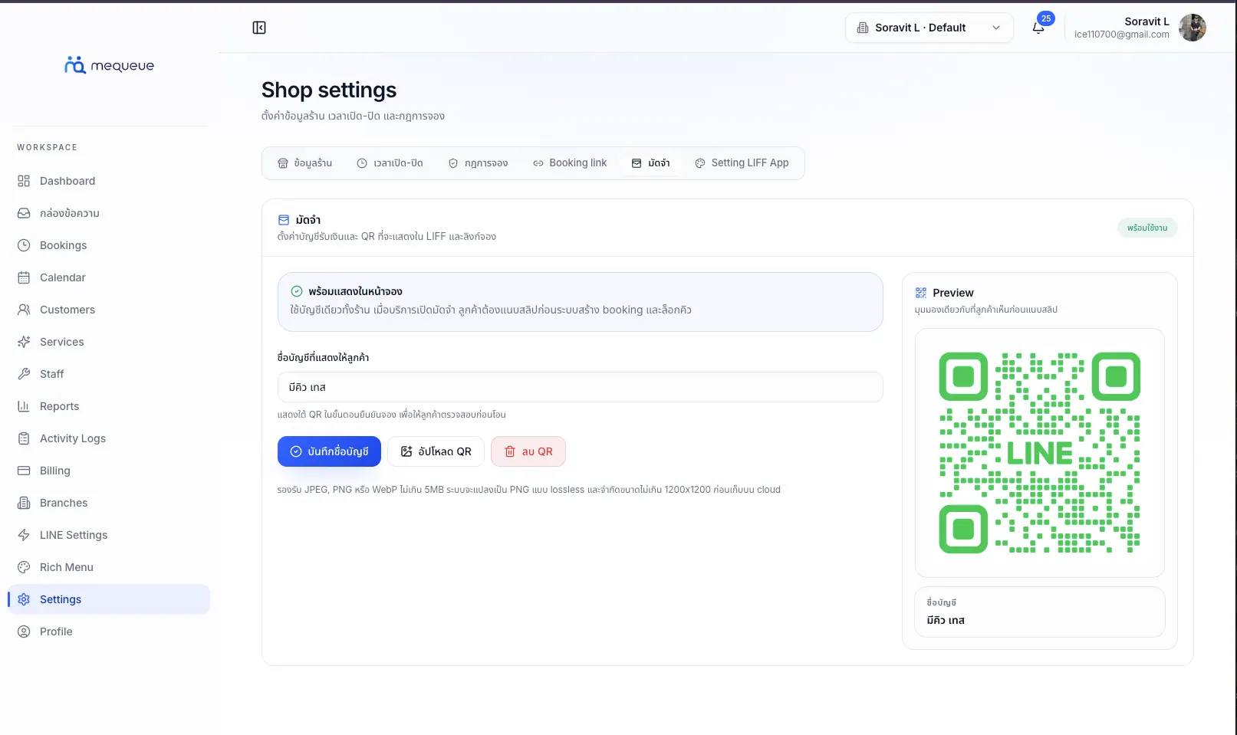
Task: Click the มัดจำ section header icon
Action: point(284,220)
